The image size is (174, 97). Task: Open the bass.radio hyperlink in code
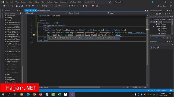(137, 33)
